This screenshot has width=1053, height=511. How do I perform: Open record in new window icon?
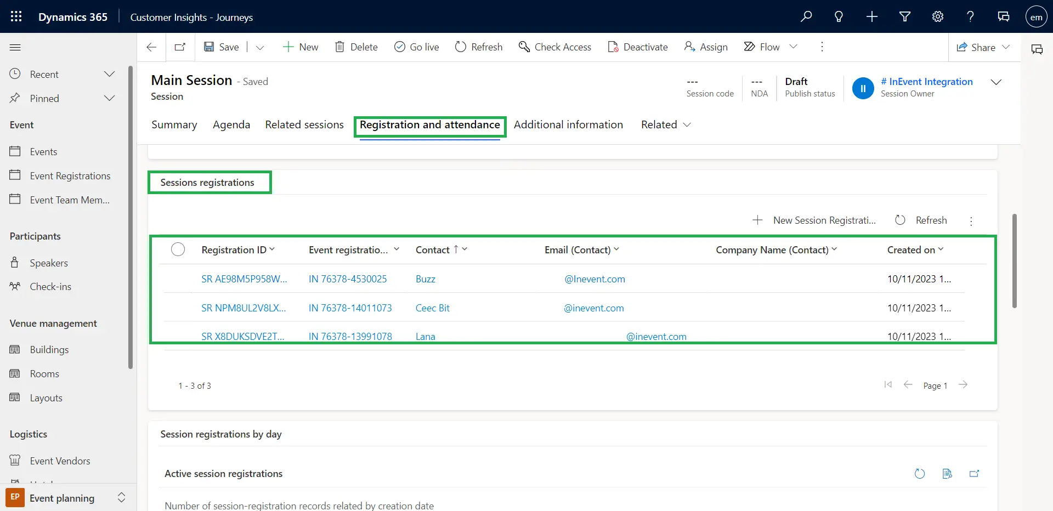click(x=180, y=47)
